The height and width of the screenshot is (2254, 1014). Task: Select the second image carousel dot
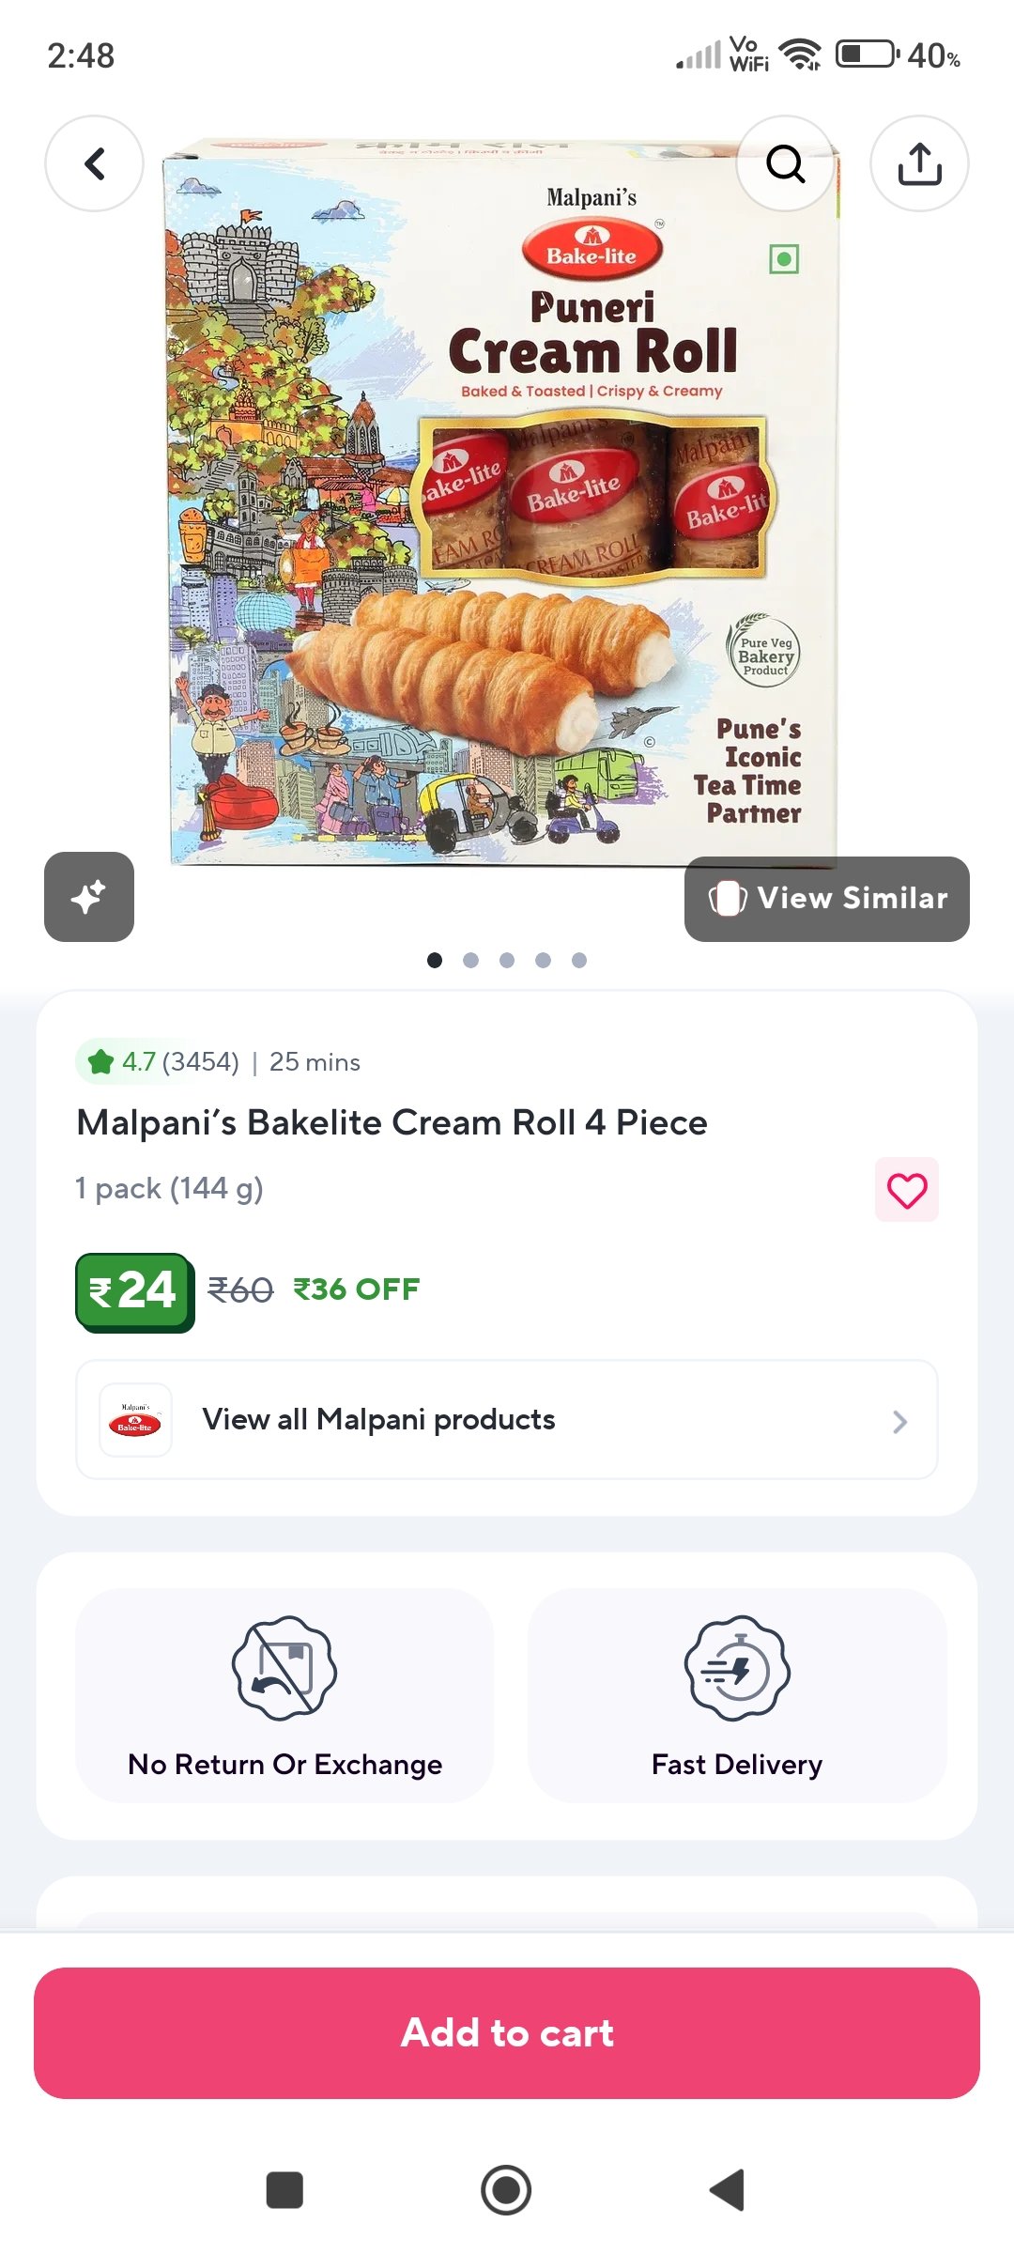[x=470, y=960]
